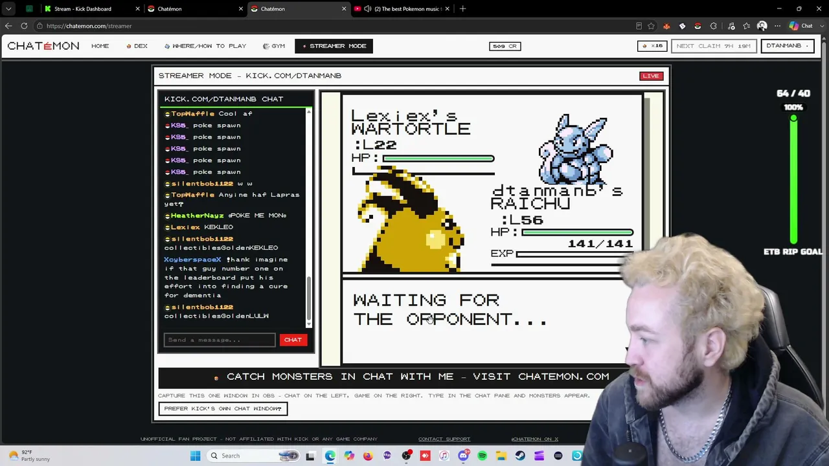829x466 pixels.
Task: Open Discord from the taskbar
Action: coord(463,456)
